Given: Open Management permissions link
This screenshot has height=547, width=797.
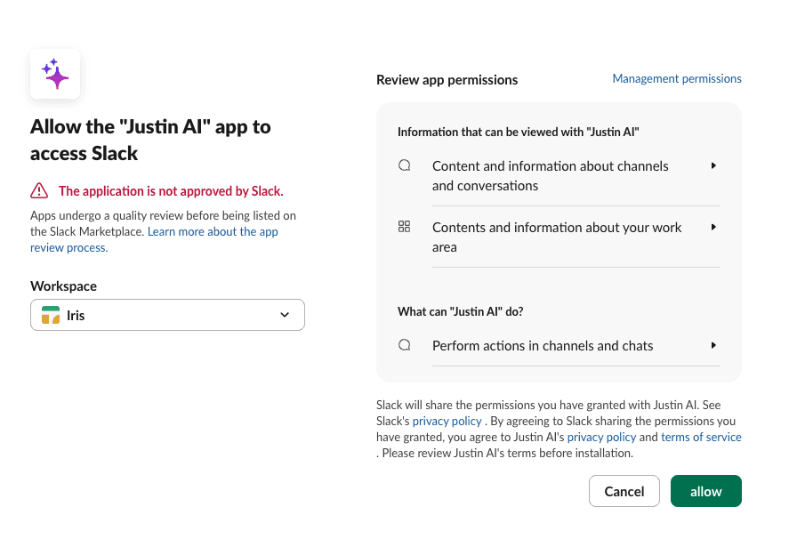Looking at the screenshot, I should tap(677, 79).
